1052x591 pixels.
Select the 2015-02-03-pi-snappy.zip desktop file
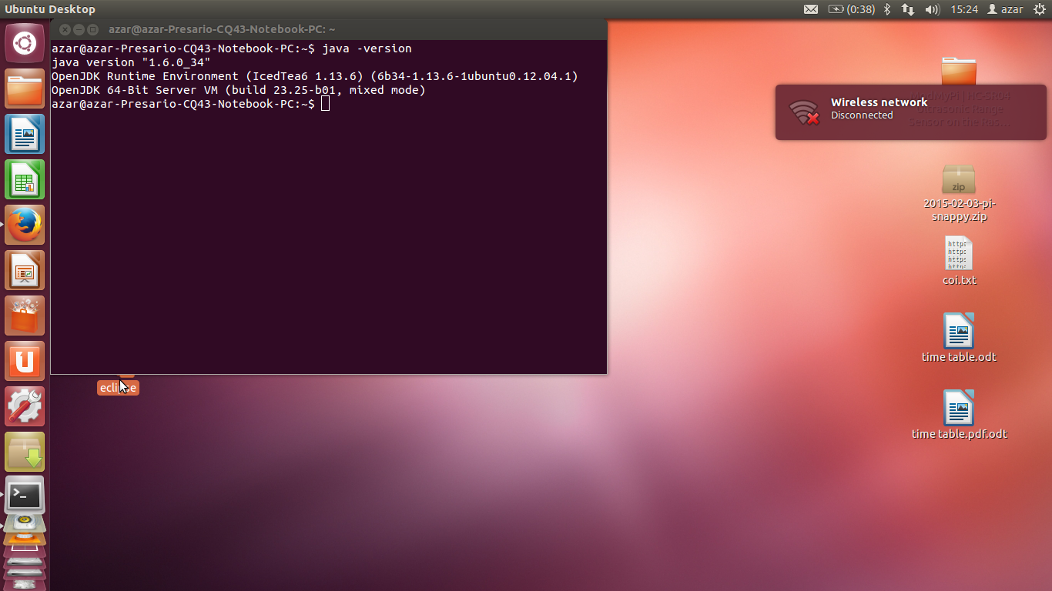click(x=959, y=193)
